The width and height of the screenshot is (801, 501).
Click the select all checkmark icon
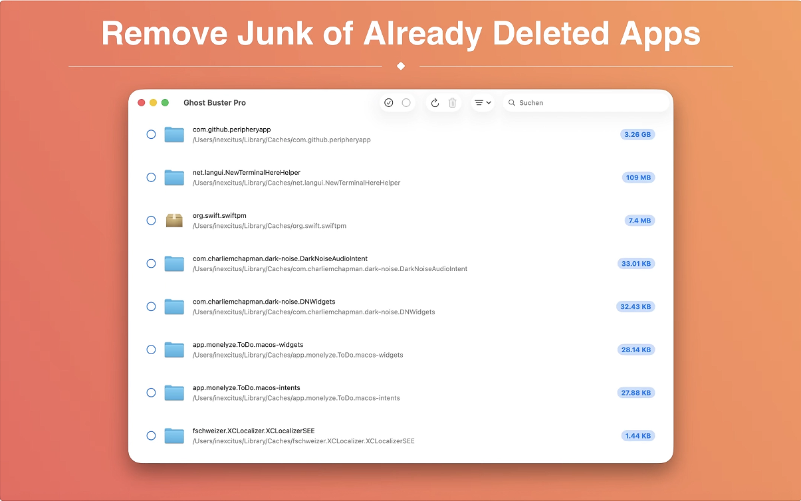[x=389, y=103]
